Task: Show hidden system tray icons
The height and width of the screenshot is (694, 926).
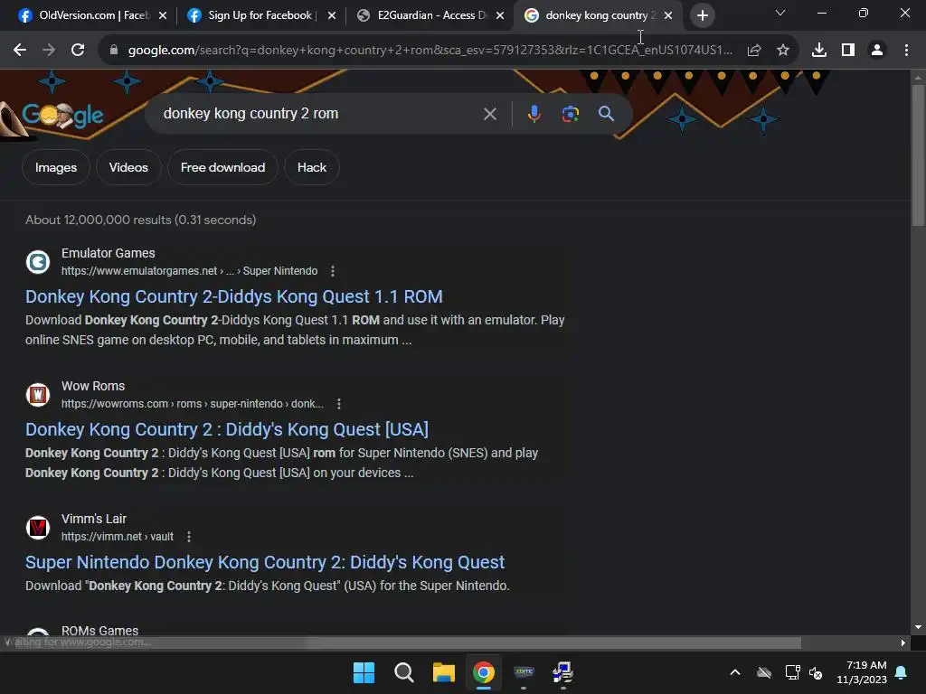Action: (x=735, y=672)
